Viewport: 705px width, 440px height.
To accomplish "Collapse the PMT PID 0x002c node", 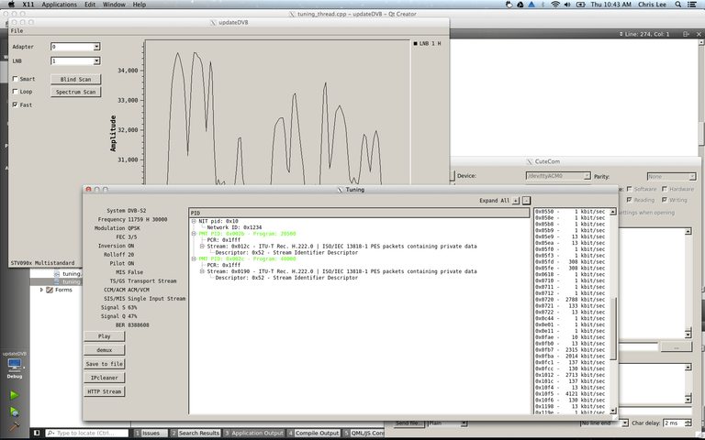I will pyautogui.click(x=194, y=259).
